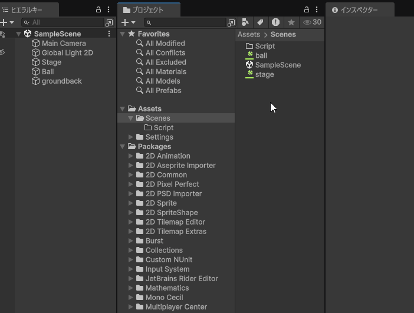Select Multiplayer Center package

click(x=176, y=307)
